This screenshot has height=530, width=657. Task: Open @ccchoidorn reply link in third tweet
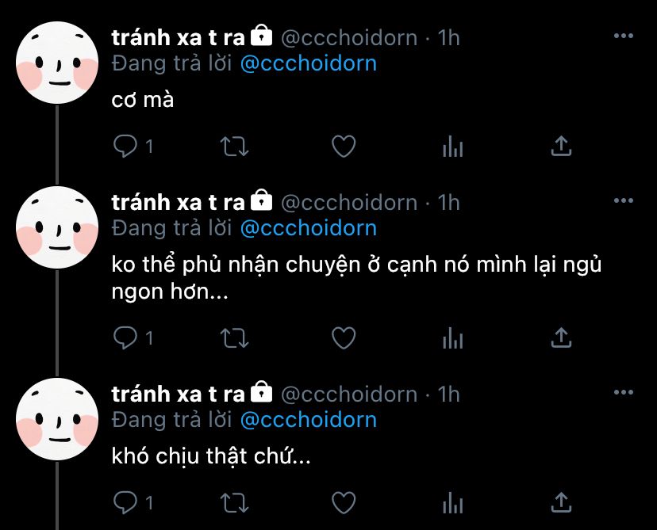309,421
